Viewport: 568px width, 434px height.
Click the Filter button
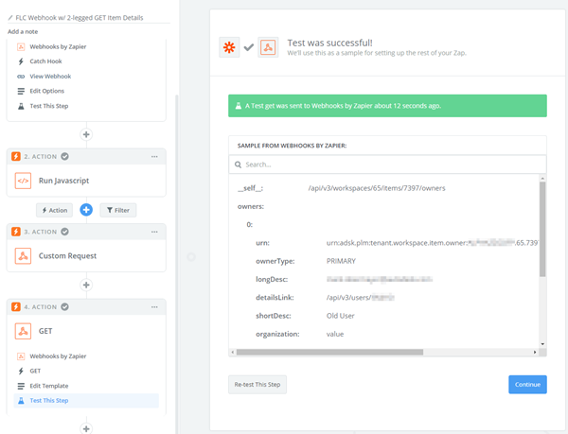pos(116,209)
